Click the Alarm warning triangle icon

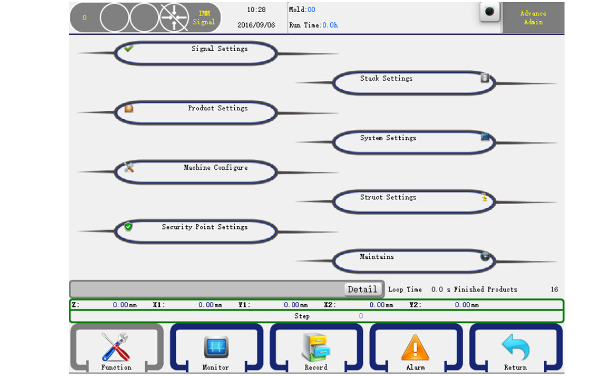(x=415, y=348)
